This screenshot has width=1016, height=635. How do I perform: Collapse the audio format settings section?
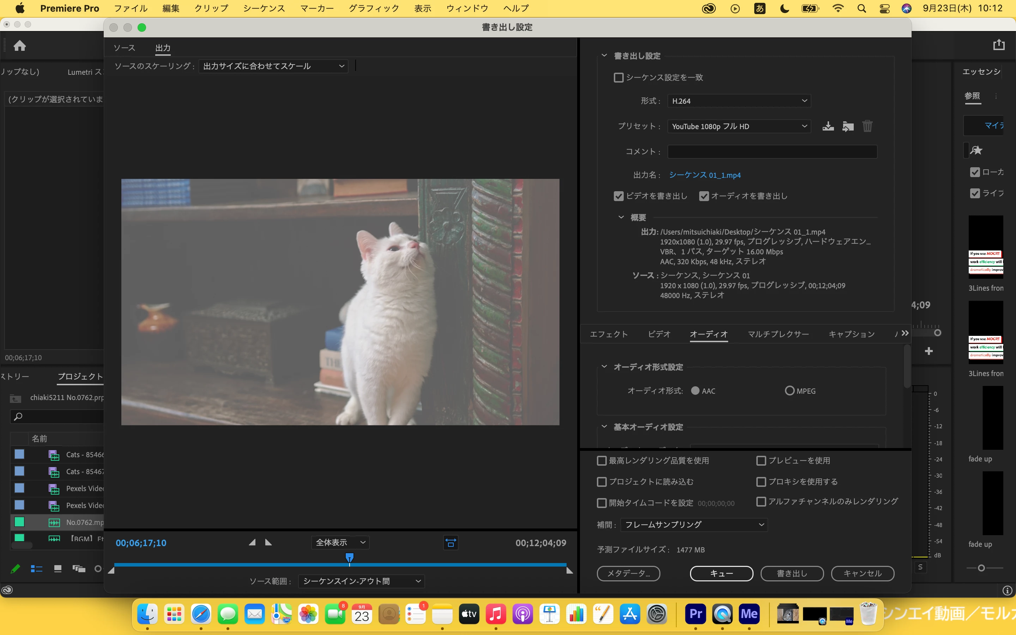coord(604,367)
